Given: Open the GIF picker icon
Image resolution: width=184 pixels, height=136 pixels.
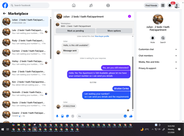Looking at the screenshot, I should pyautogui.click(x=73, y=116).
